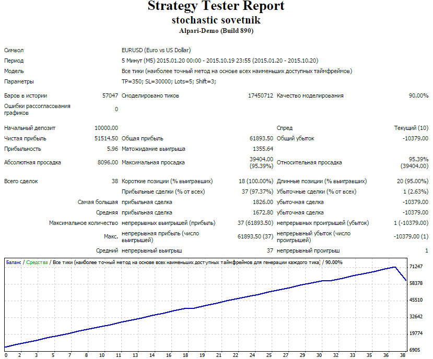Click profit trades value '37 (97.37%)'
The width and height of the screenshot is (433, 359).
pos(258,192)
